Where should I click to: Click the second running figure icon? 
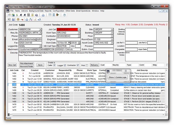25,15
